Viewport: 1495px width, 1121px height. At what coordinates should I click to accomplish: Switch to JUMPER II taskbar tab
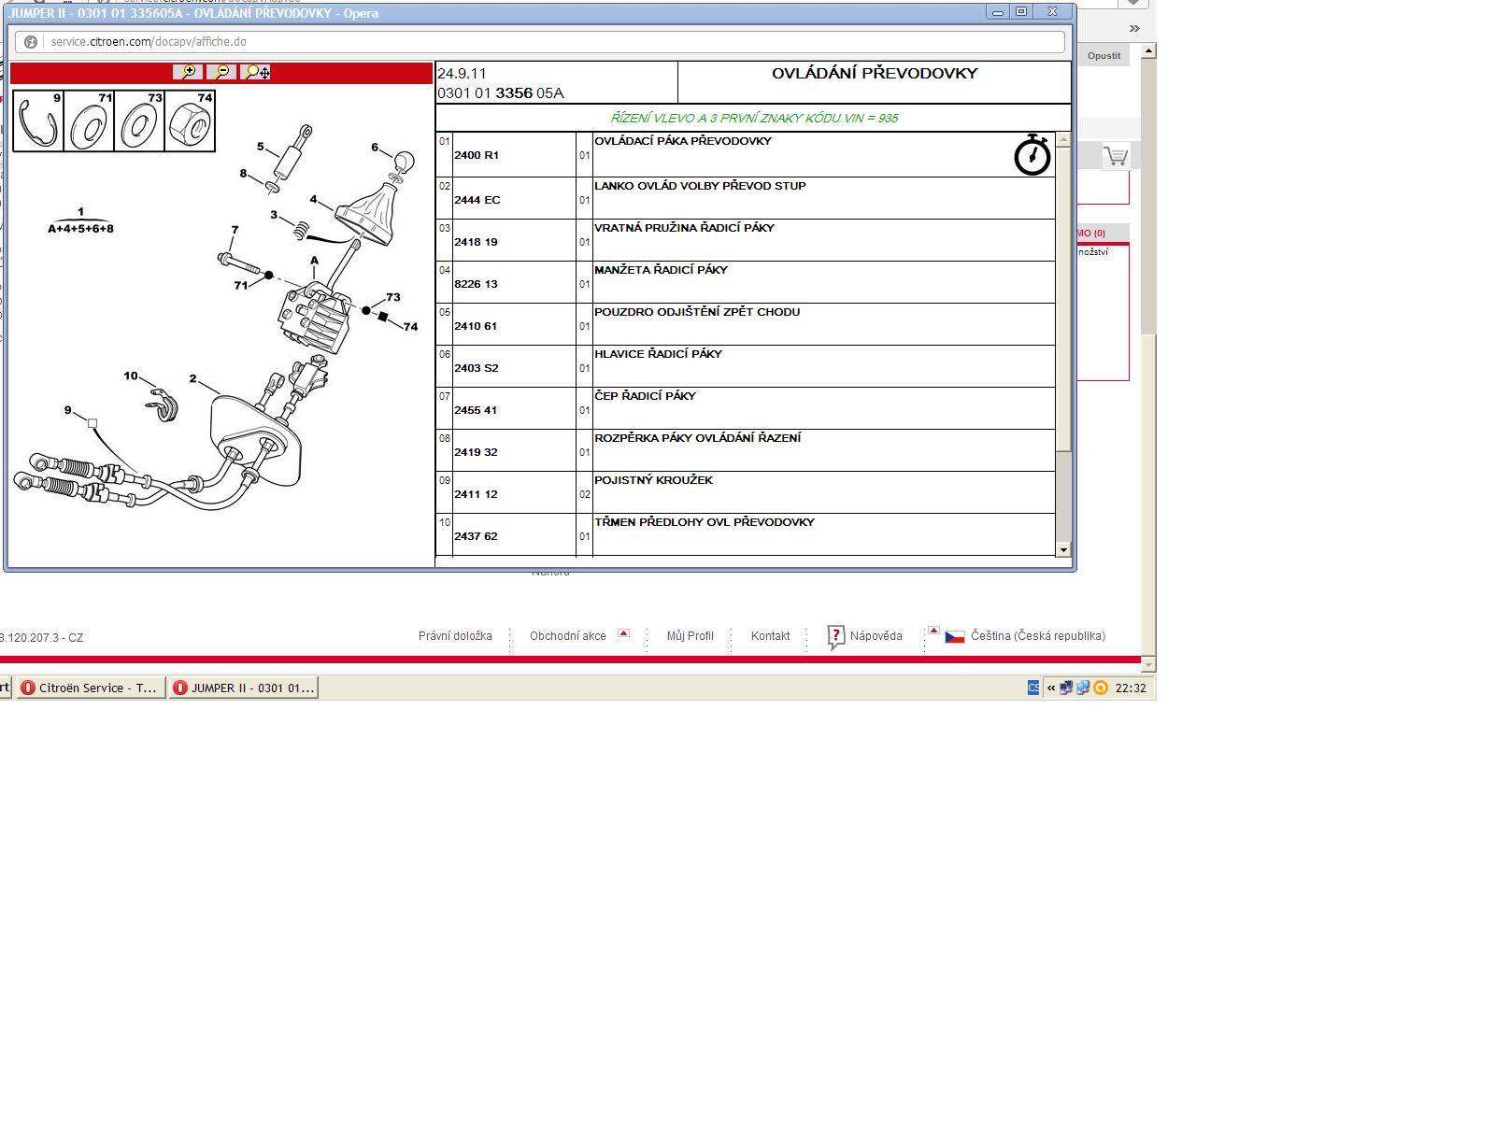coord(243,688)
